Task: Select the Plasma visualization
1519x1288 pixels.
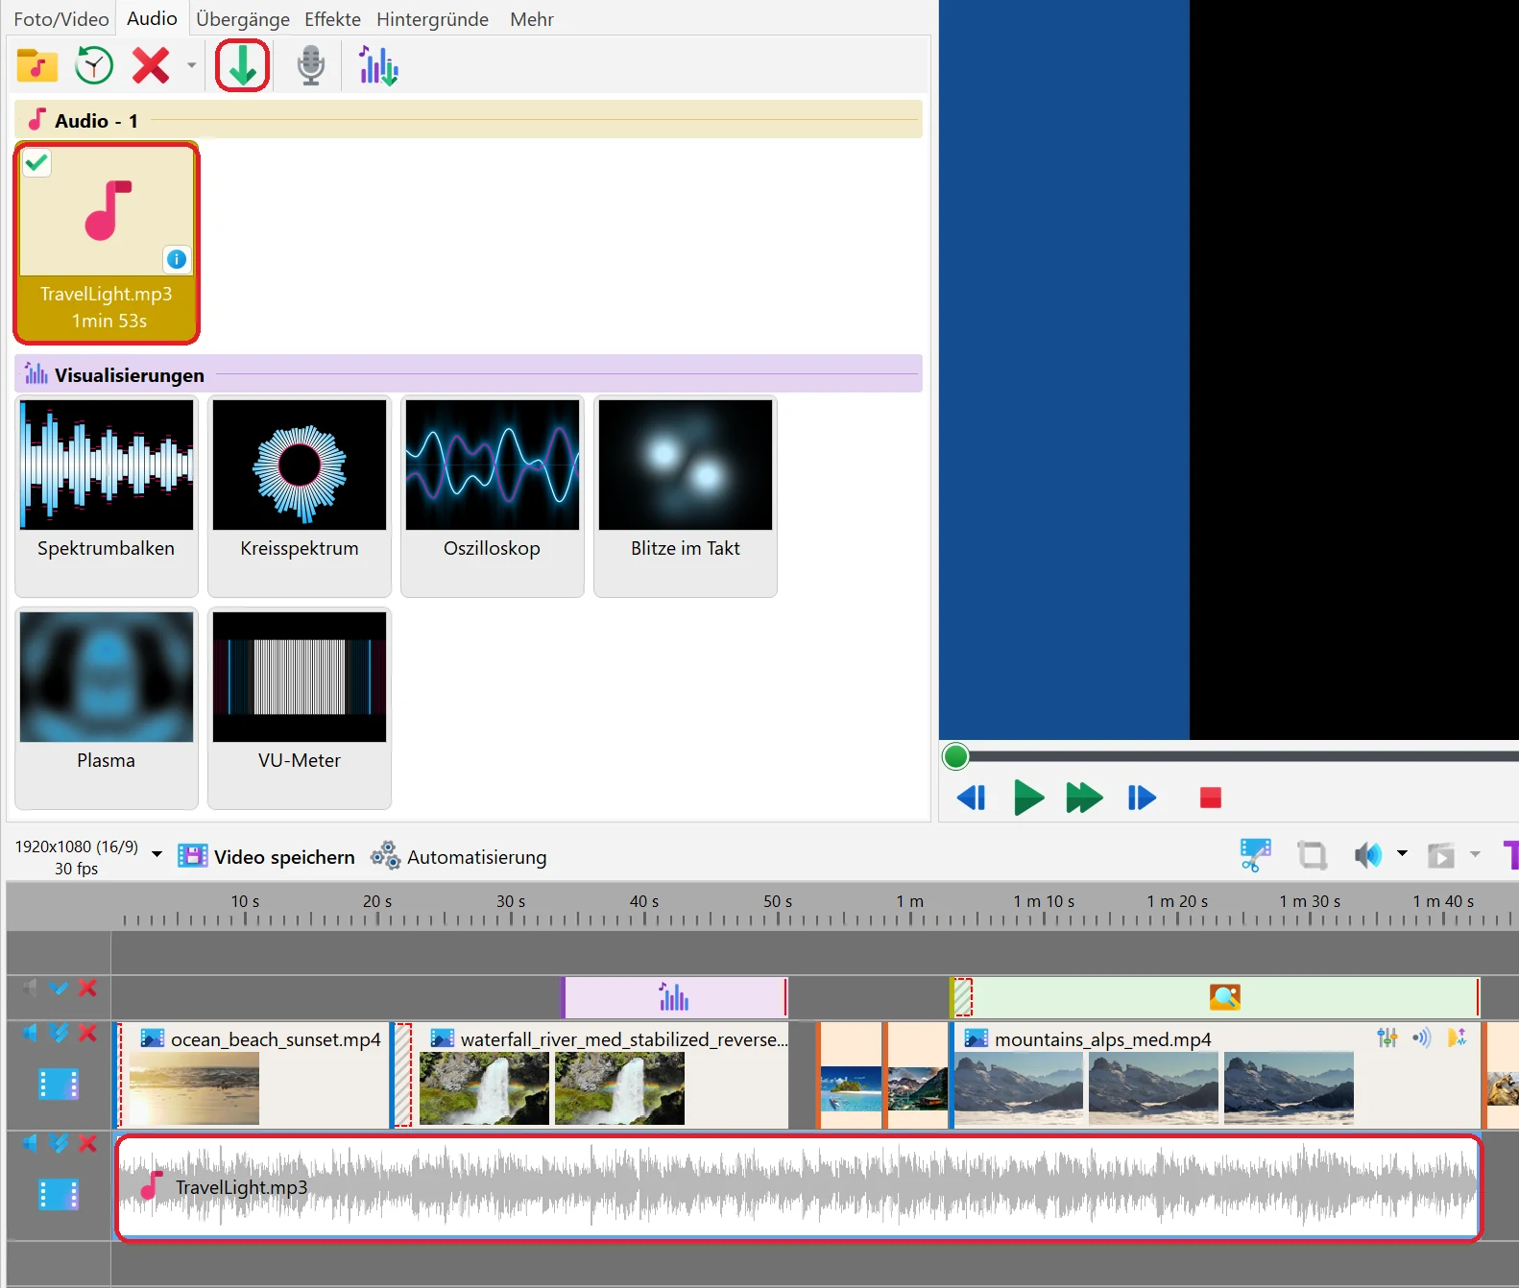Action: (107, 707)
